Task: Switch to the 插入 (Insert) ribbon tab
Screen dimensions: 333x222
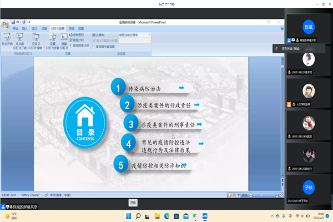Action: [x=25, y=28]
